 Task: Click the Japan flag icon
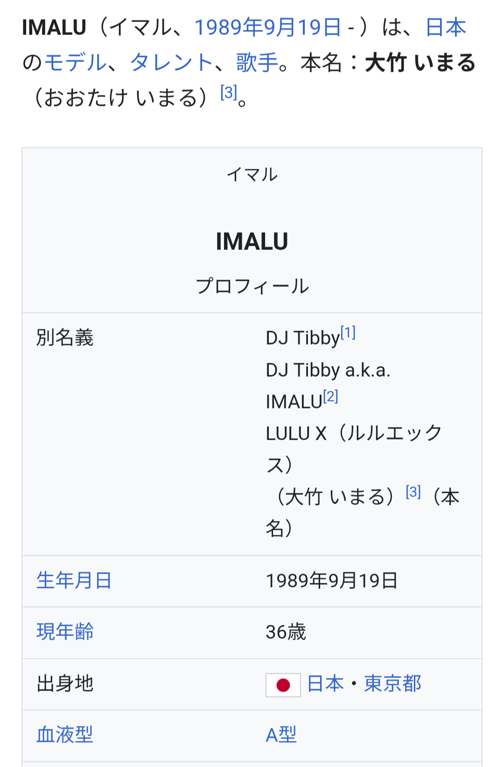[283, 685]
